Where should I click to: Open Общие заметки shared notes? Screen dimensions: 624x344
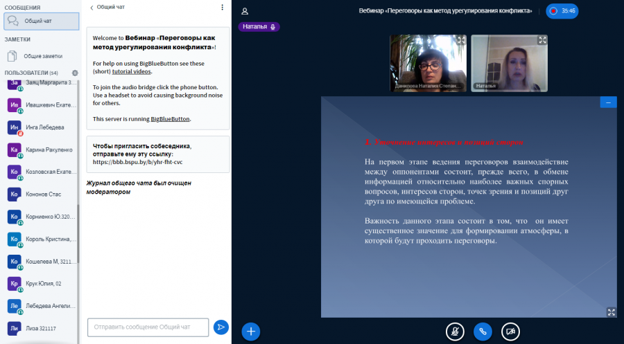click(x=42, y=56)
